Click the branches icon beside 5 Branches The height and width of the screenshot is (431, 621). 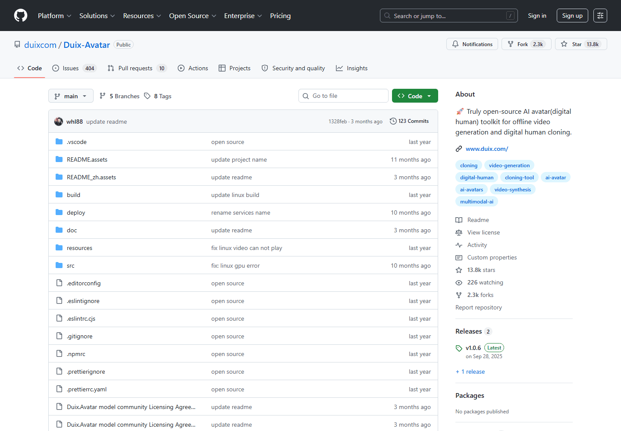(x=103, y=96)
